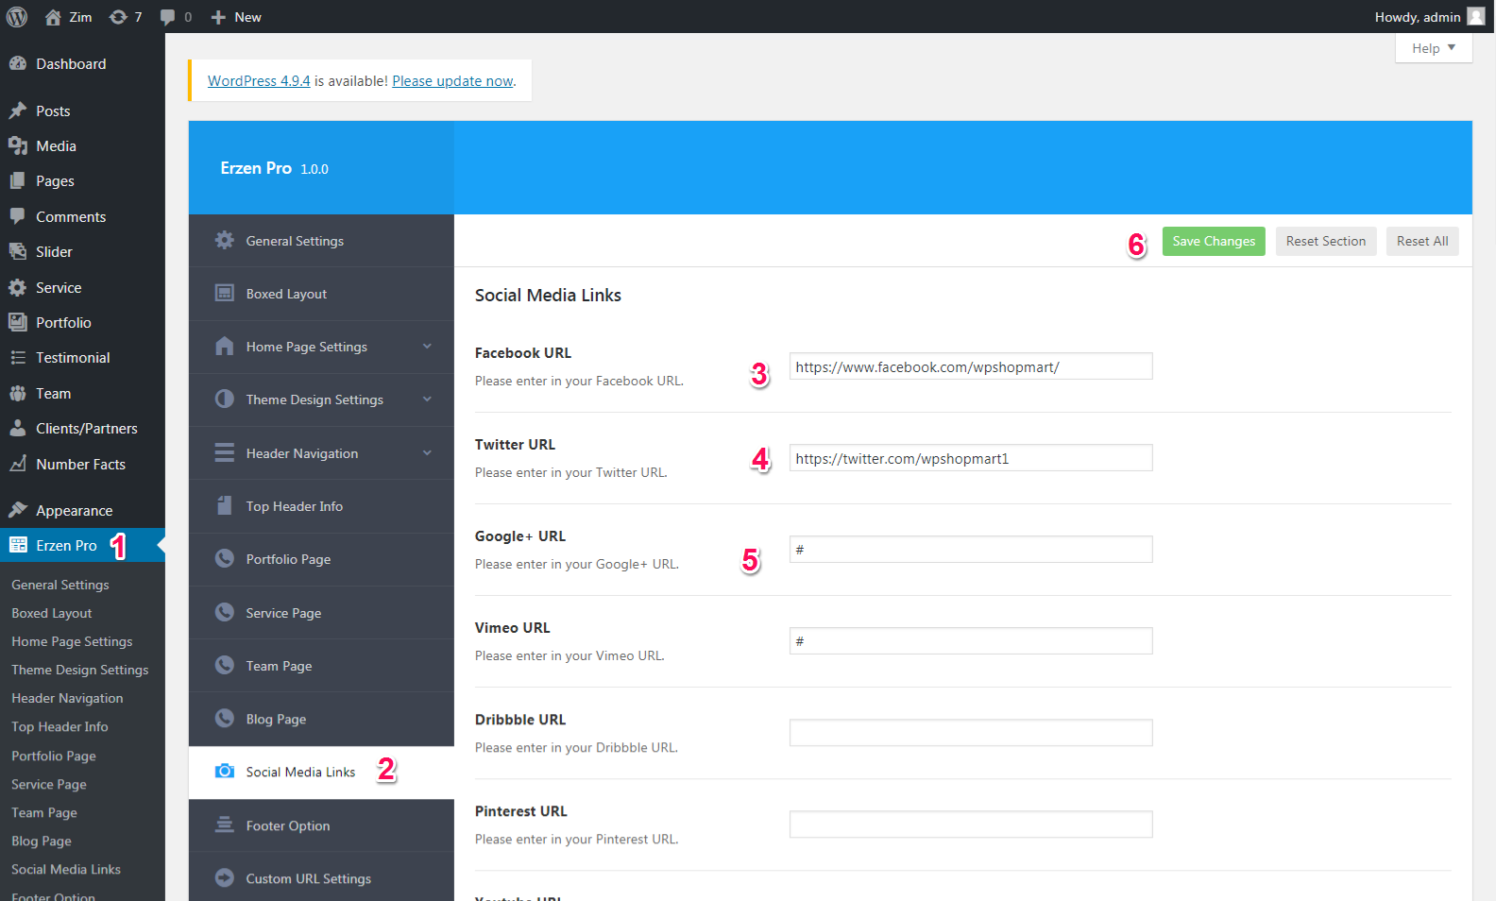
Task: Focus the Dribbble URL input field
Action: (971, 733)
